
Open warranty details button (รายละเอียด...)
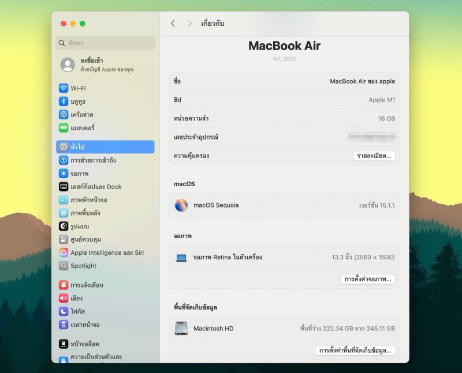tap(374, 156)
